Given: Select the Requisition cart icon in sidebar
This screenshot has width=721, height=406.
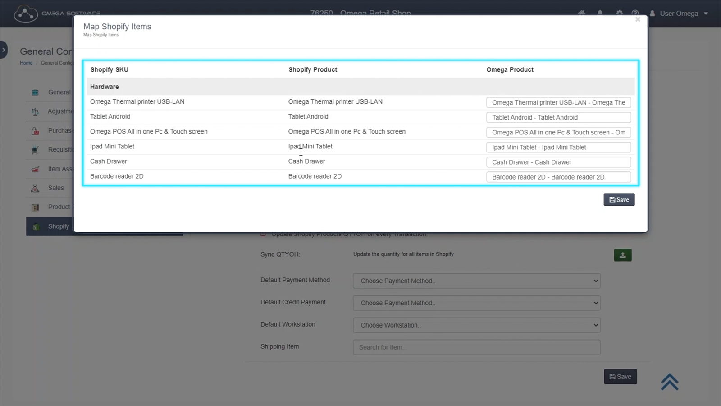Looking at the screenshot, I should point(35,150).
